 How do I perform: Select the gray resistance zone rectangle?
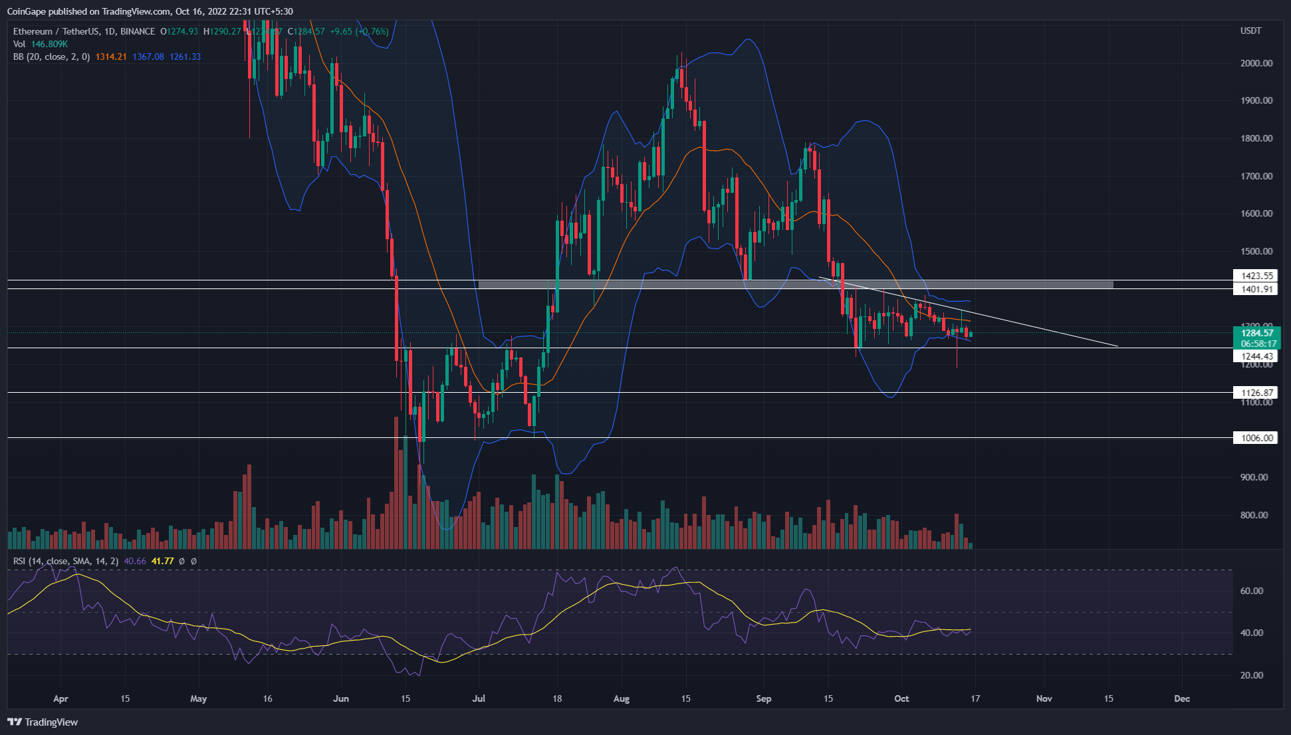(x=796, y=284)
